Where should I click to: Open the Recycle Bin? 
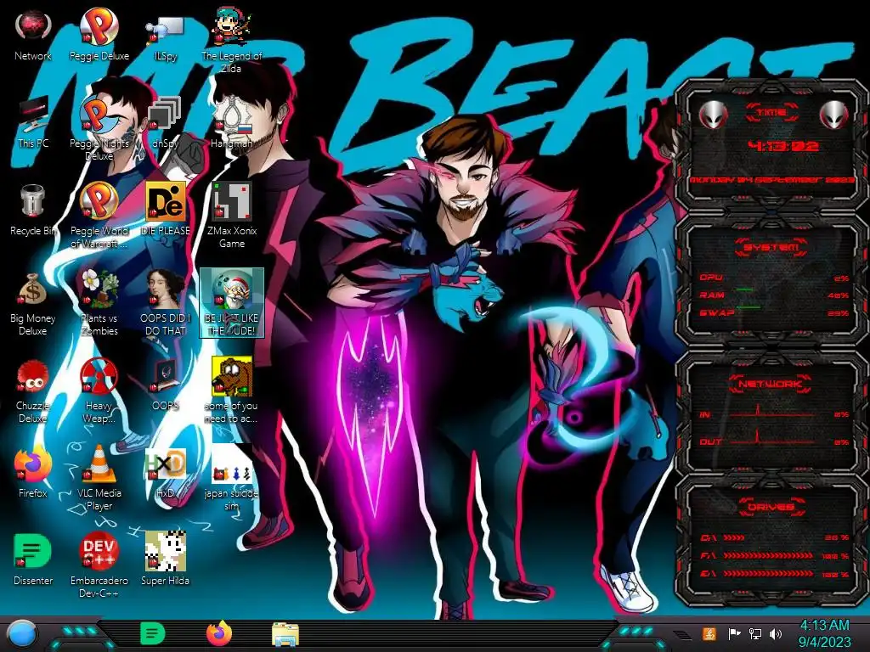pos(33,210)
